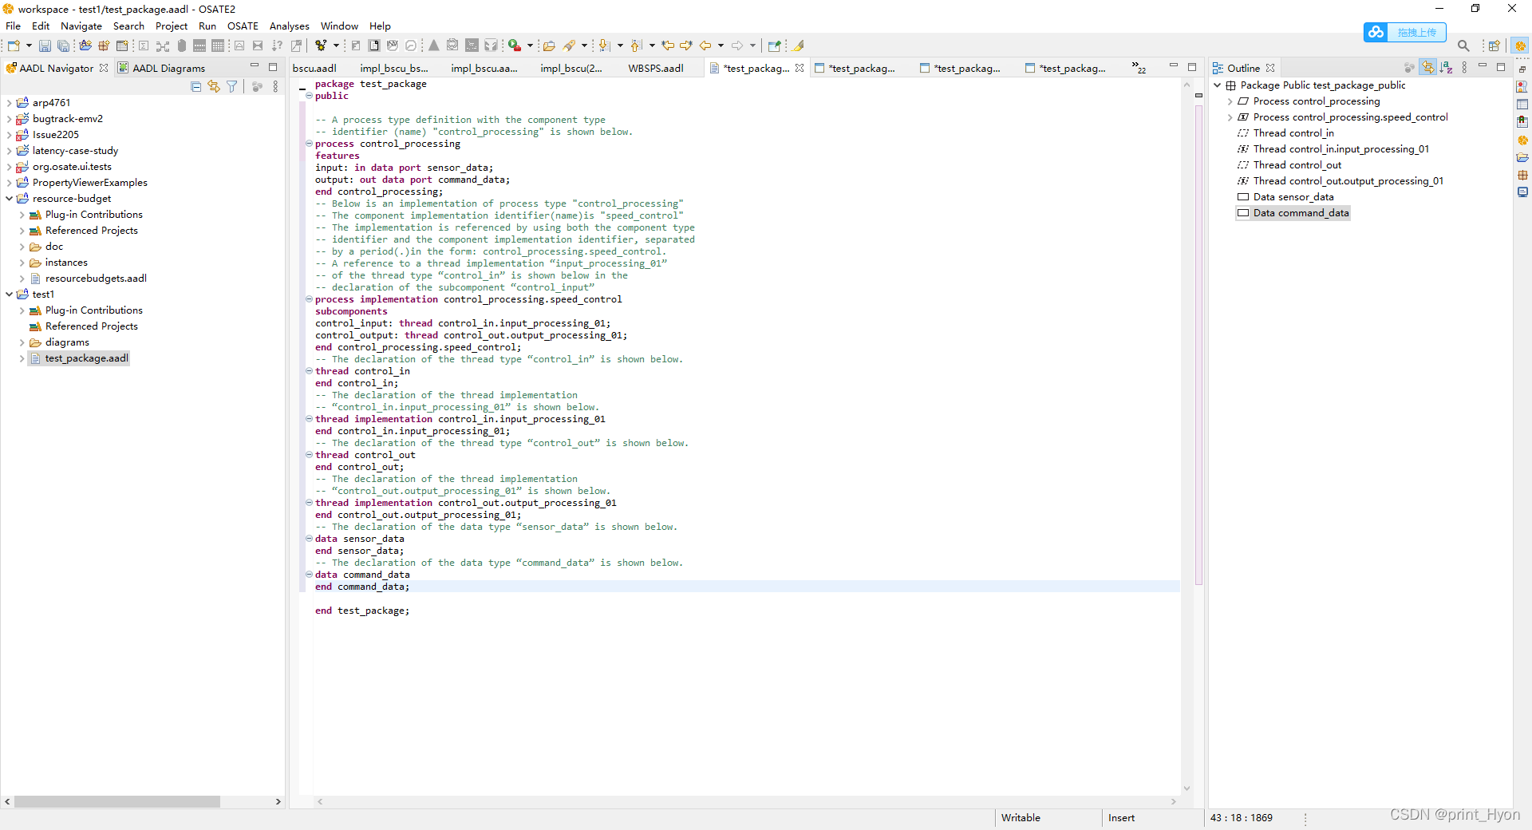Viewport: 1532px width, 830px height.
Task: Click the Outline view menu dots
Action: pyautogui.click(x=1464, y=68)
